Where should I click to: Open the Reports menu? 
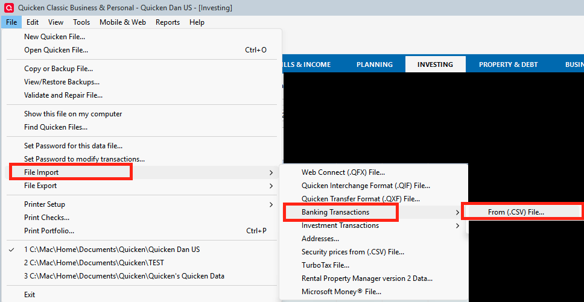click(x=168, y=22)
